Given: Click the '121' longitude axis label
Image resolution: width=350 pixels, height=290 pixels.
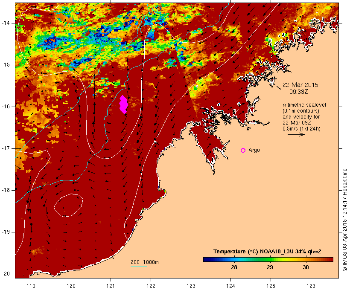Looking at the screenshot, I should [111, 286].
